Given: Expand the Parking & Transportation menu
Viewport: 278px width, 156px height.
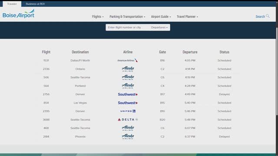Looking at the screenshot, I should click(127, 16).
